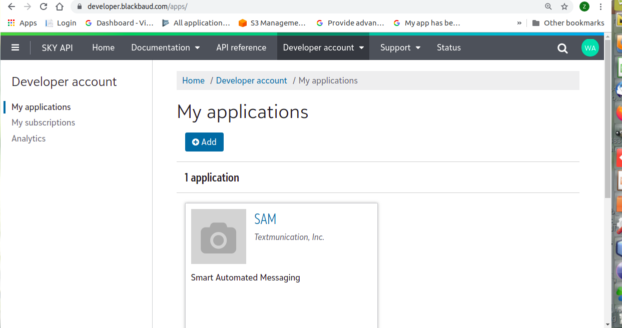Screen dimensions: 622x328
Task: Click the SKY API brand link
Action: pyautogui.click(x=57, y=47)
